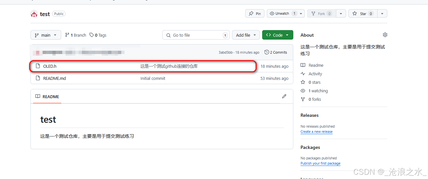
Task: Click the 53 minutes ago timestamp
Action: point(275,78)
